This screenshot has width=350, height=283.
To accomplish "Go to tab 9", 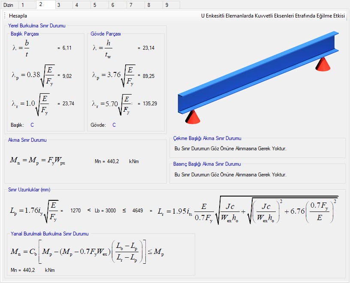I will pos(171,5).
